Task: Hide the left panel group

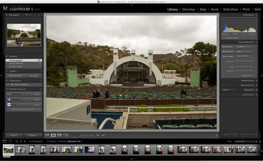Action: click(x=1, y=76)
